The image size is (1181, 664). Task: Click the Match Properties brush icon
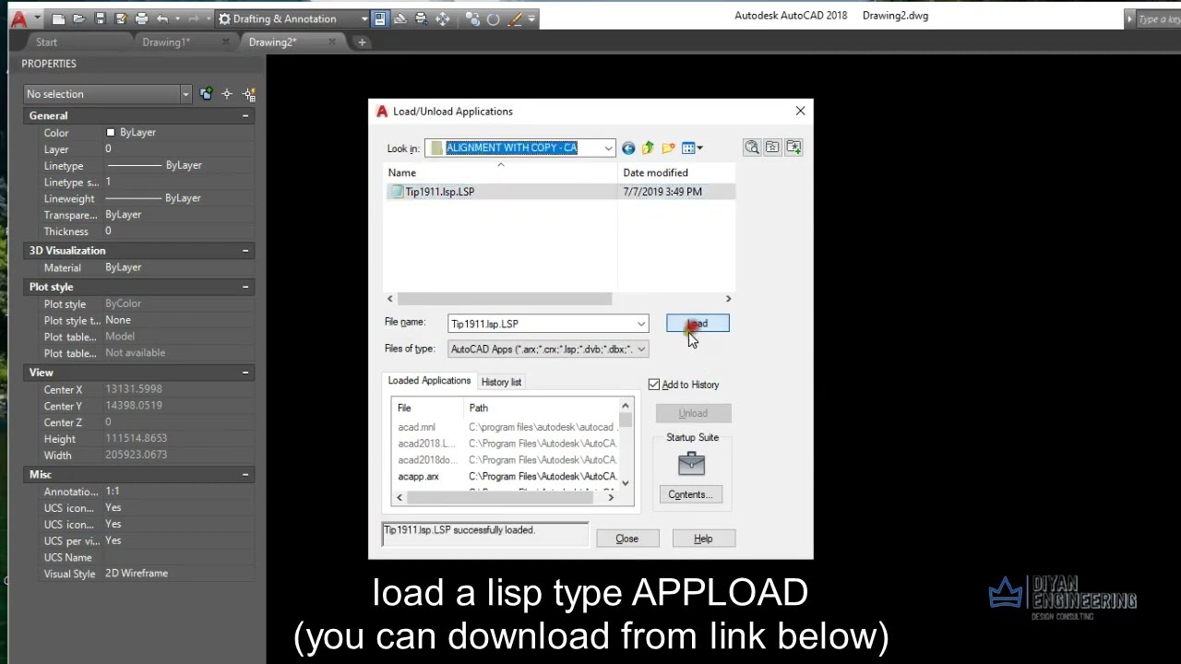point(514,18)
